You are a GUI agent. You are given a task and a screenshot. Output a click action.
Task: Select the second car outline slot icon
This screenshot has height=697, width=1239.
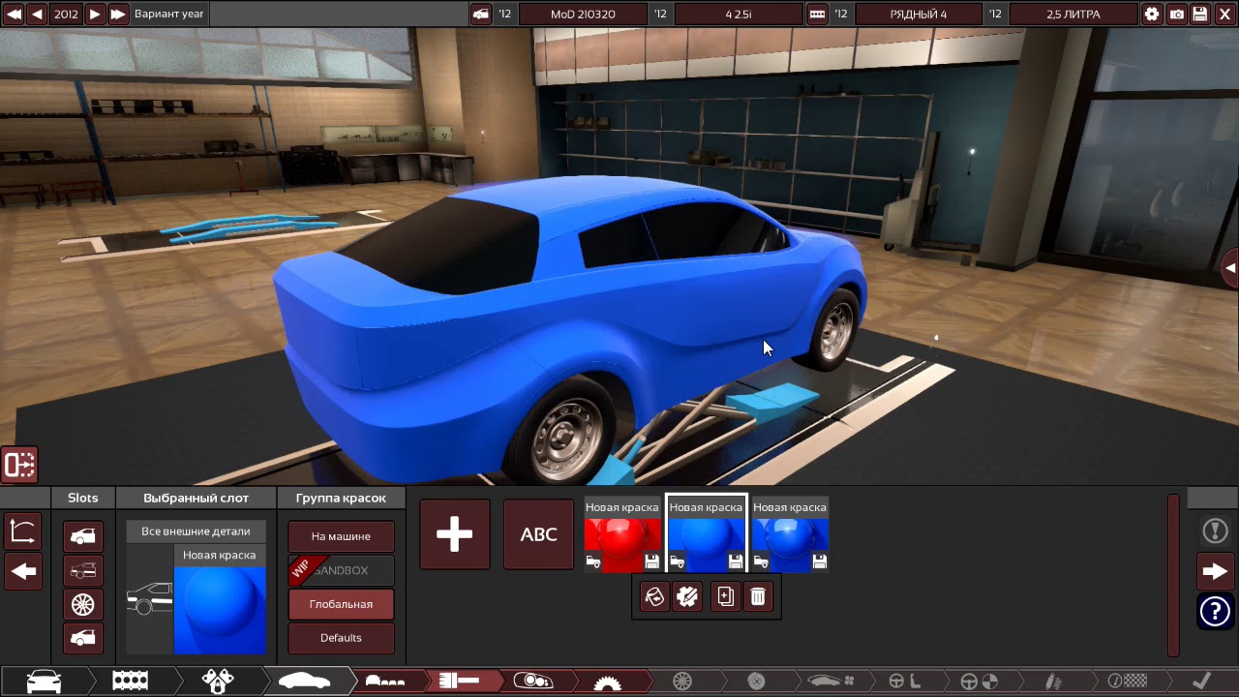83,570
